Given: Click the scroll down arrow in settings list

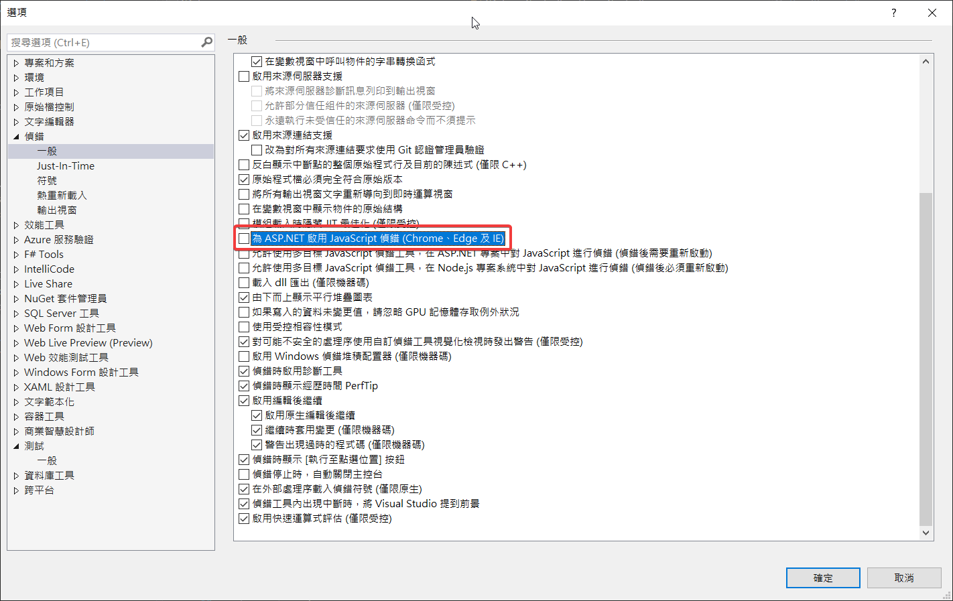Looking at the screenshot, I should coord(926,533).
